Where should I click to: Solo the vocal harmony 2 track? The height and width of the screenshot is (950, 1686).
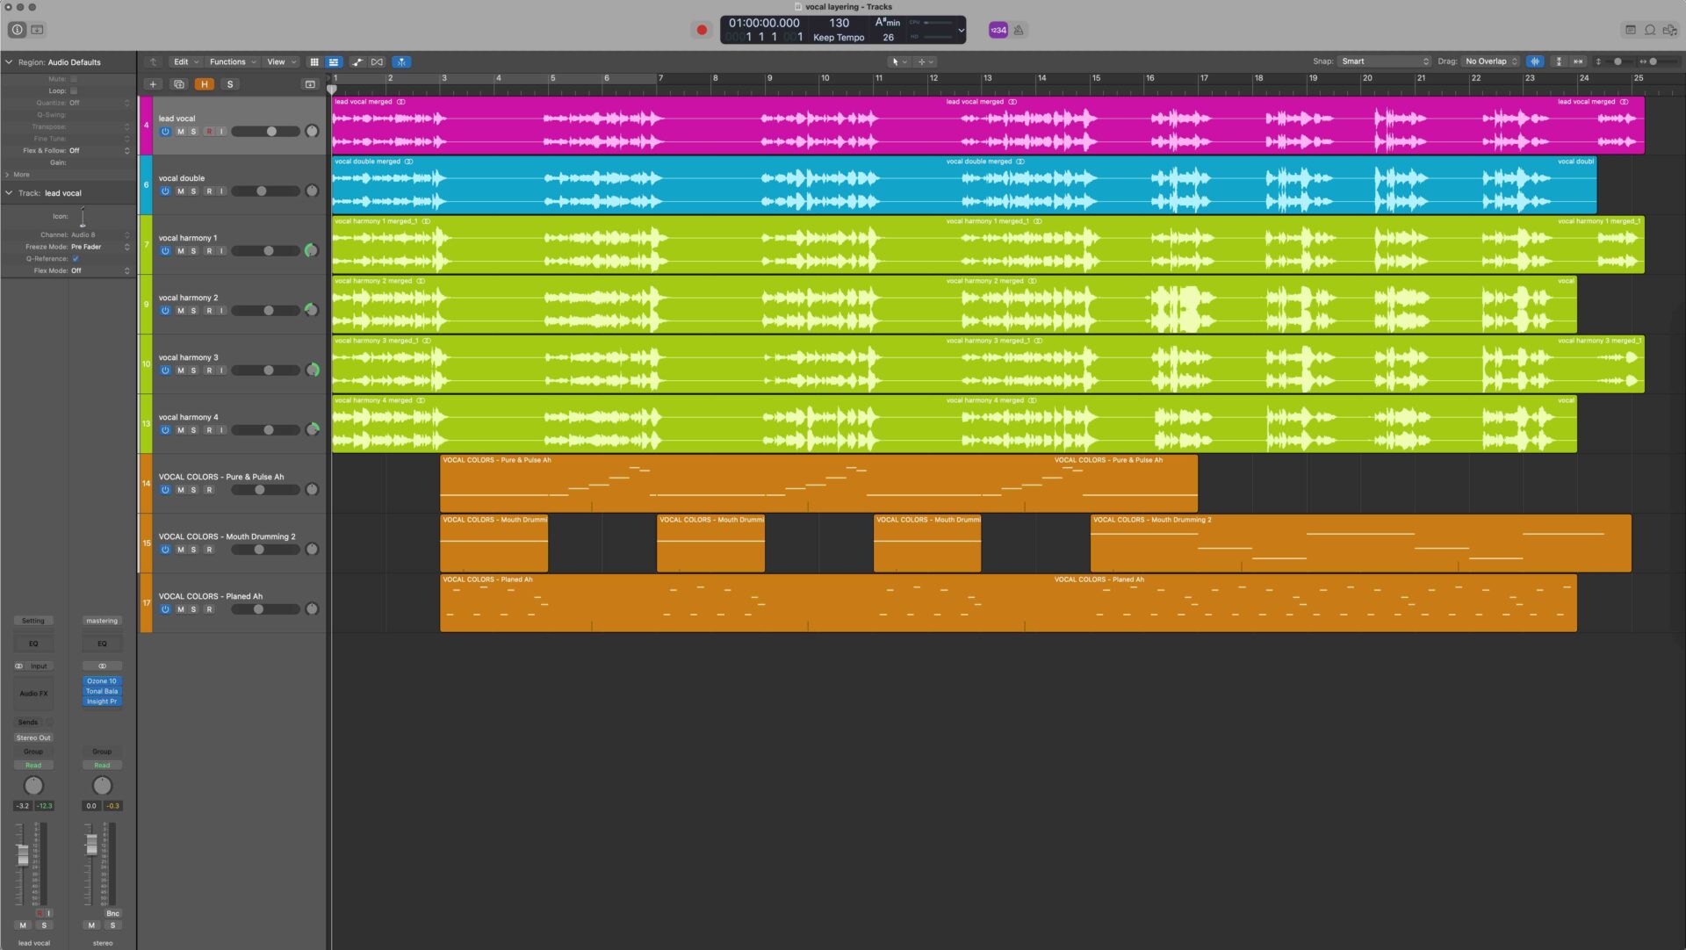pyautogui.click(x=192, y=310)
